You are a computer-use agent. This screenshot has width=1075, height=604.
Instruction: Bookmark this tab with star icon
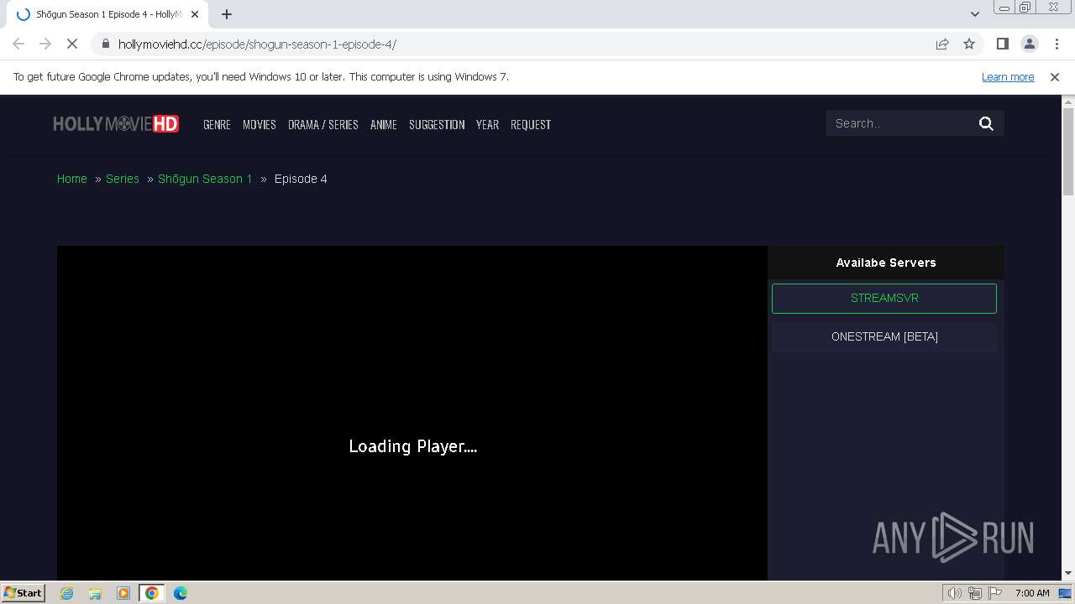(969, 44)
